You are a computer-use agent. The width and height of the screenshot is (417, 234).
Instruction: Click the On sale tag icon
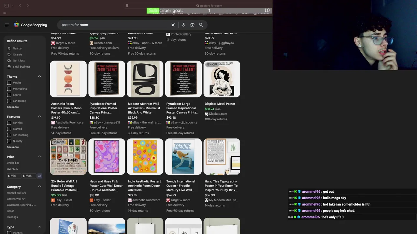pyautogui.click(x=9, y=55)
